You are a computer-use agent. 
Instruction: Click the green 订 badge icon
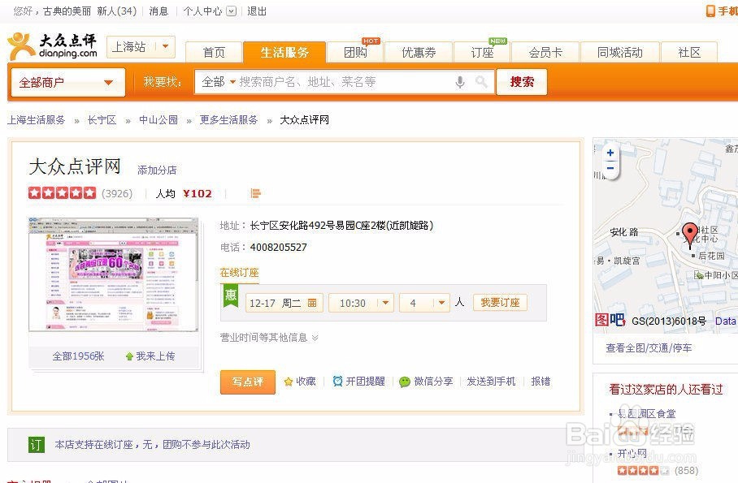pos(37,445)
